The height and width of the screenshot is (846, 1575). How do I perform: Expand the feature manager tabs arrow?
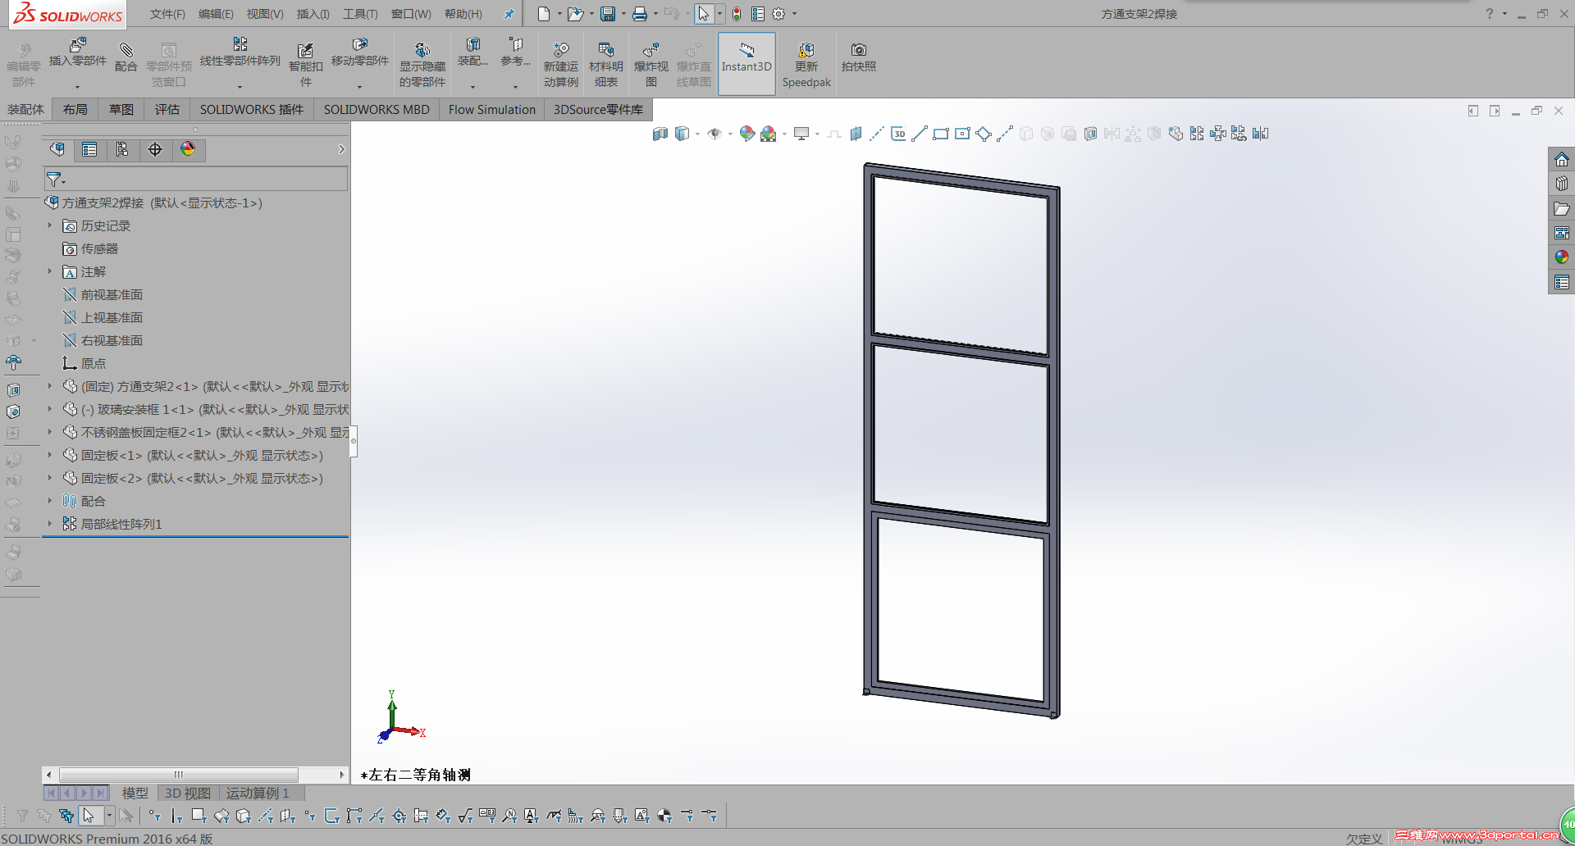coord(341,149)
